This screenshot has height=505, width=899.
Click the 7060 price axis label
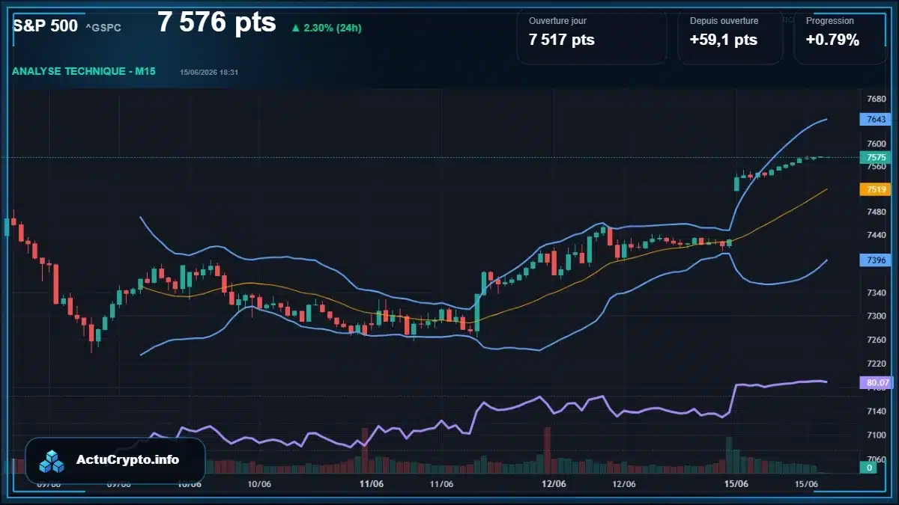click(876, 459)
